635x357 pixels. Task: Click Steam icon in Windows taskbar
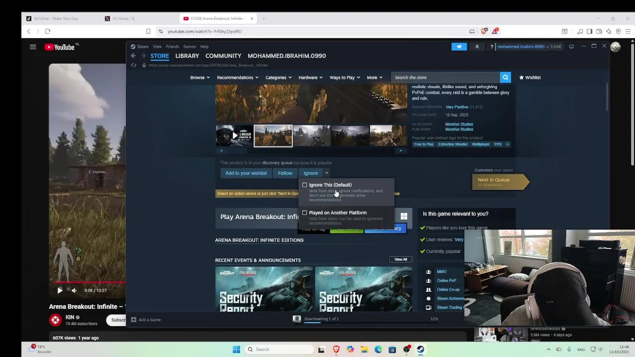(420, 350)
